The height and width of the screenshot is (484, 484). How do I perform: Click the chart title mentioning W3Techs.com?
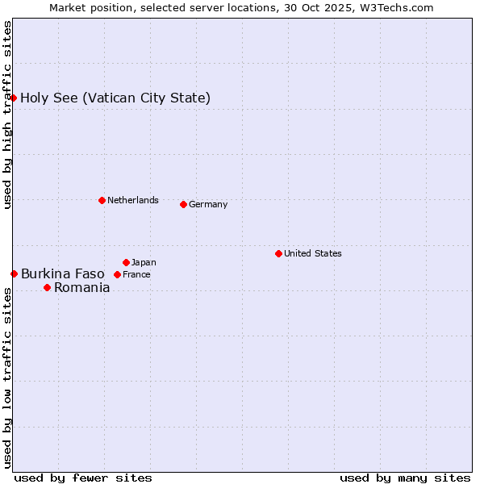pos(241,7)
